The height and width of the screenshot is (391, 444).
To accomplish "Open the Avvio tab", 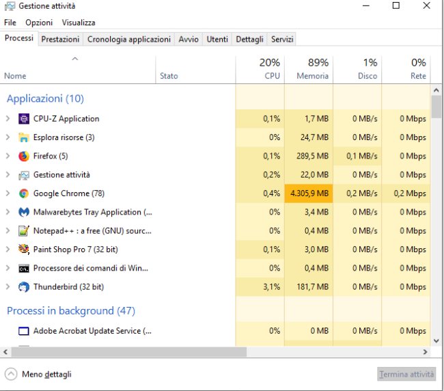I will (189, 39).
